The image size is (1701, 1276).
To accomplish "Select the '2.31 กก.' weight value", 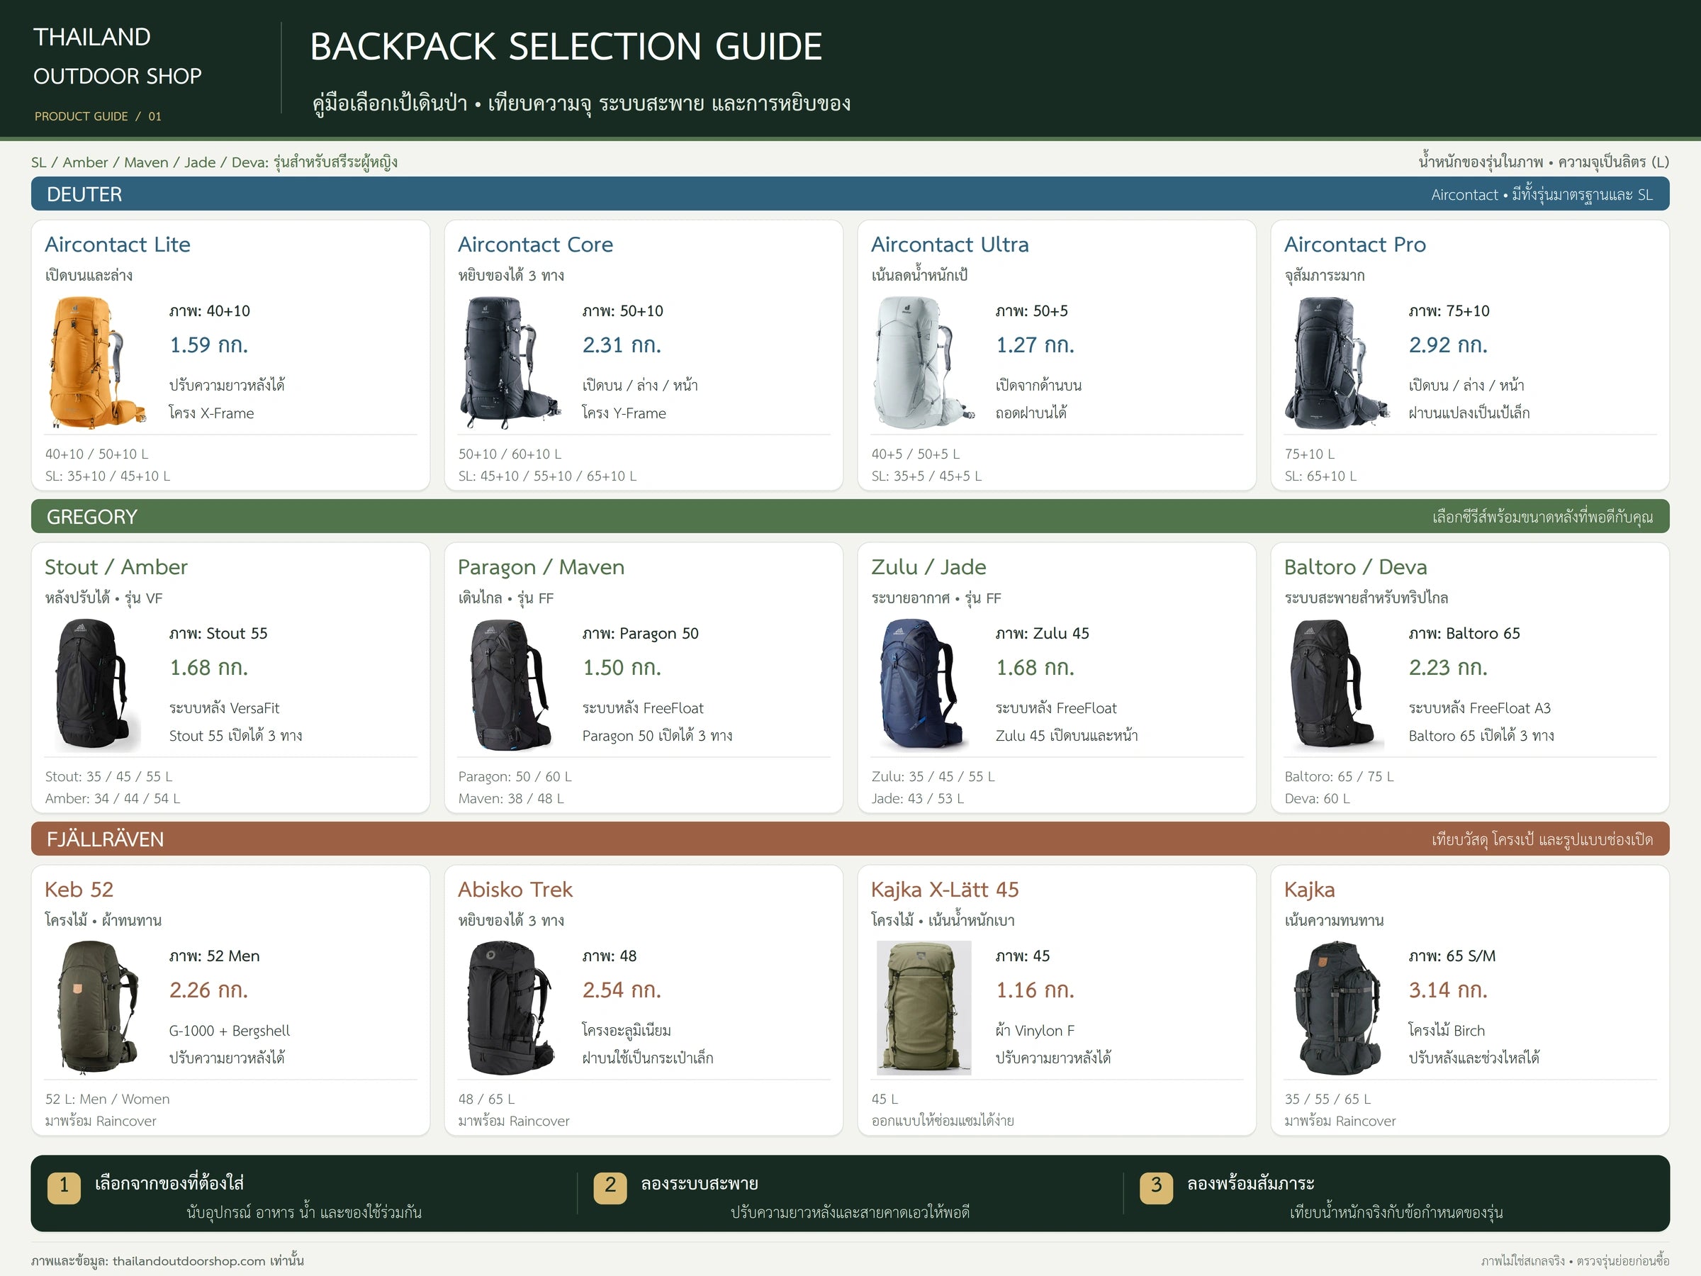I will [x=622, y=345].
